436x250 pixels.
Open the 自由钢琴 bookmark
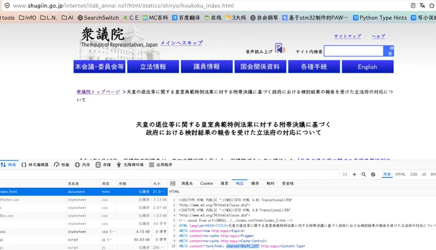click(x=264, y=18)
